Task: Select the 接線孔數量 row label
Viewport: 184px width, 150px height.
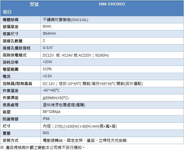Action: click(13, 41)
